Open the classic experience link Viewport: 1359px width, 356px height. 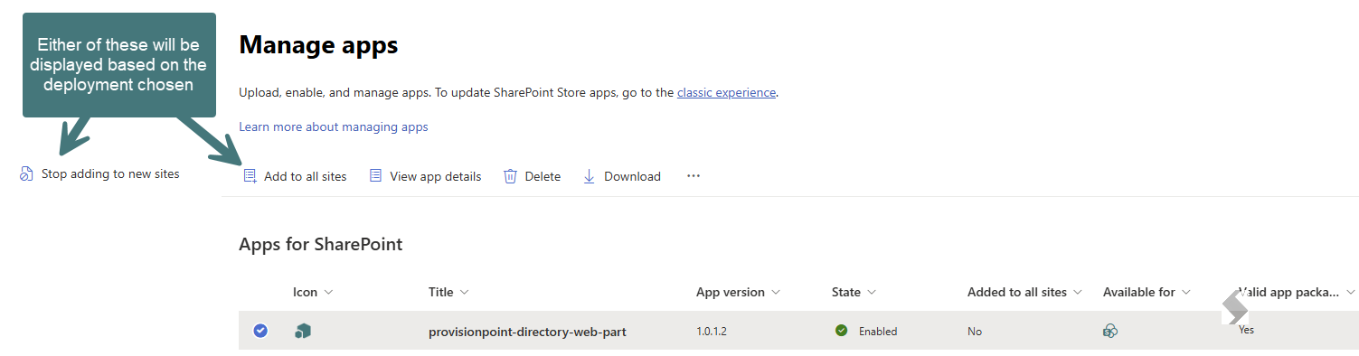click(726, 92)
